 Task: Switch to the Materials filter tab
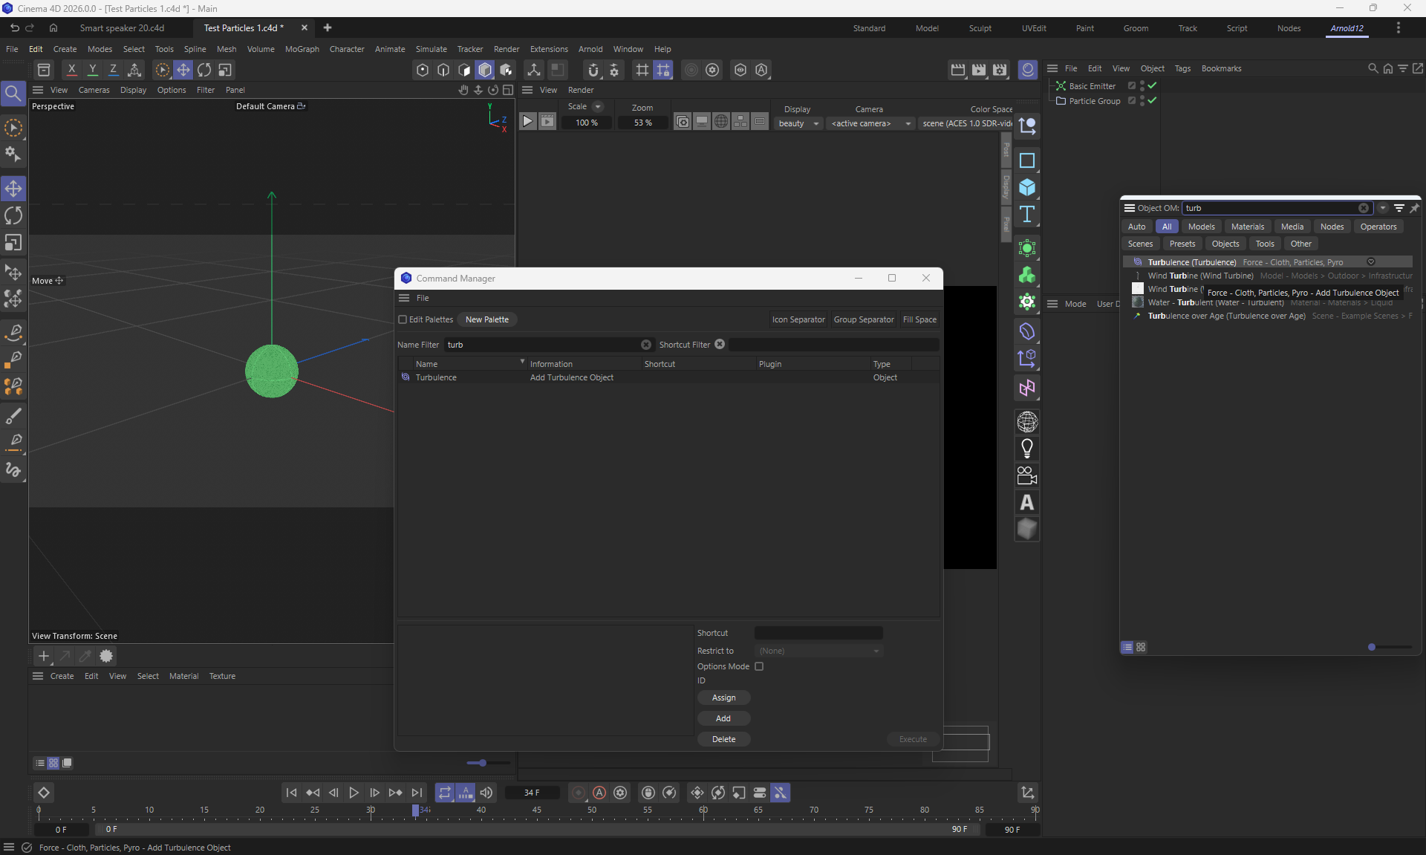[1247, 227]
